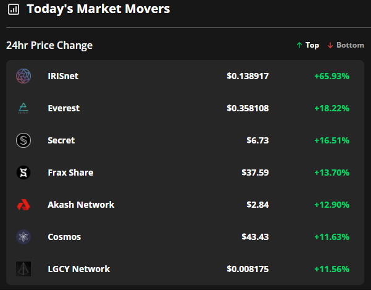Viewport: 371px width, 290px height.
Task: Click the Frax Share logo
Action: point(23,173)
